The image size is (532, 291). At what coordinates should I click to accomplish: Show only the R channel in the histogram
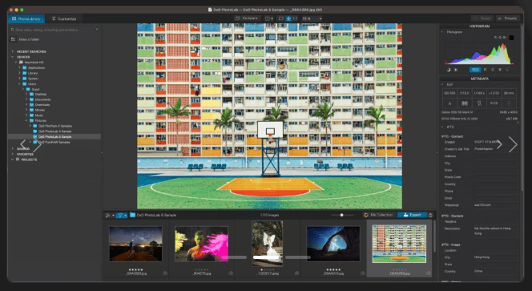[486, 70]
